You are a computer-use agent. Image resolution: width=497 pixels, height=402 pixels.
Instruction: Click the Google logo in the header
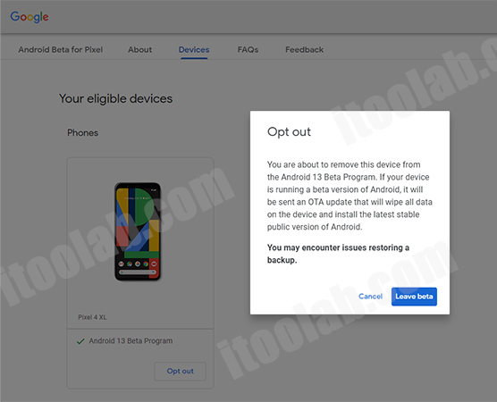pos(29,17)
